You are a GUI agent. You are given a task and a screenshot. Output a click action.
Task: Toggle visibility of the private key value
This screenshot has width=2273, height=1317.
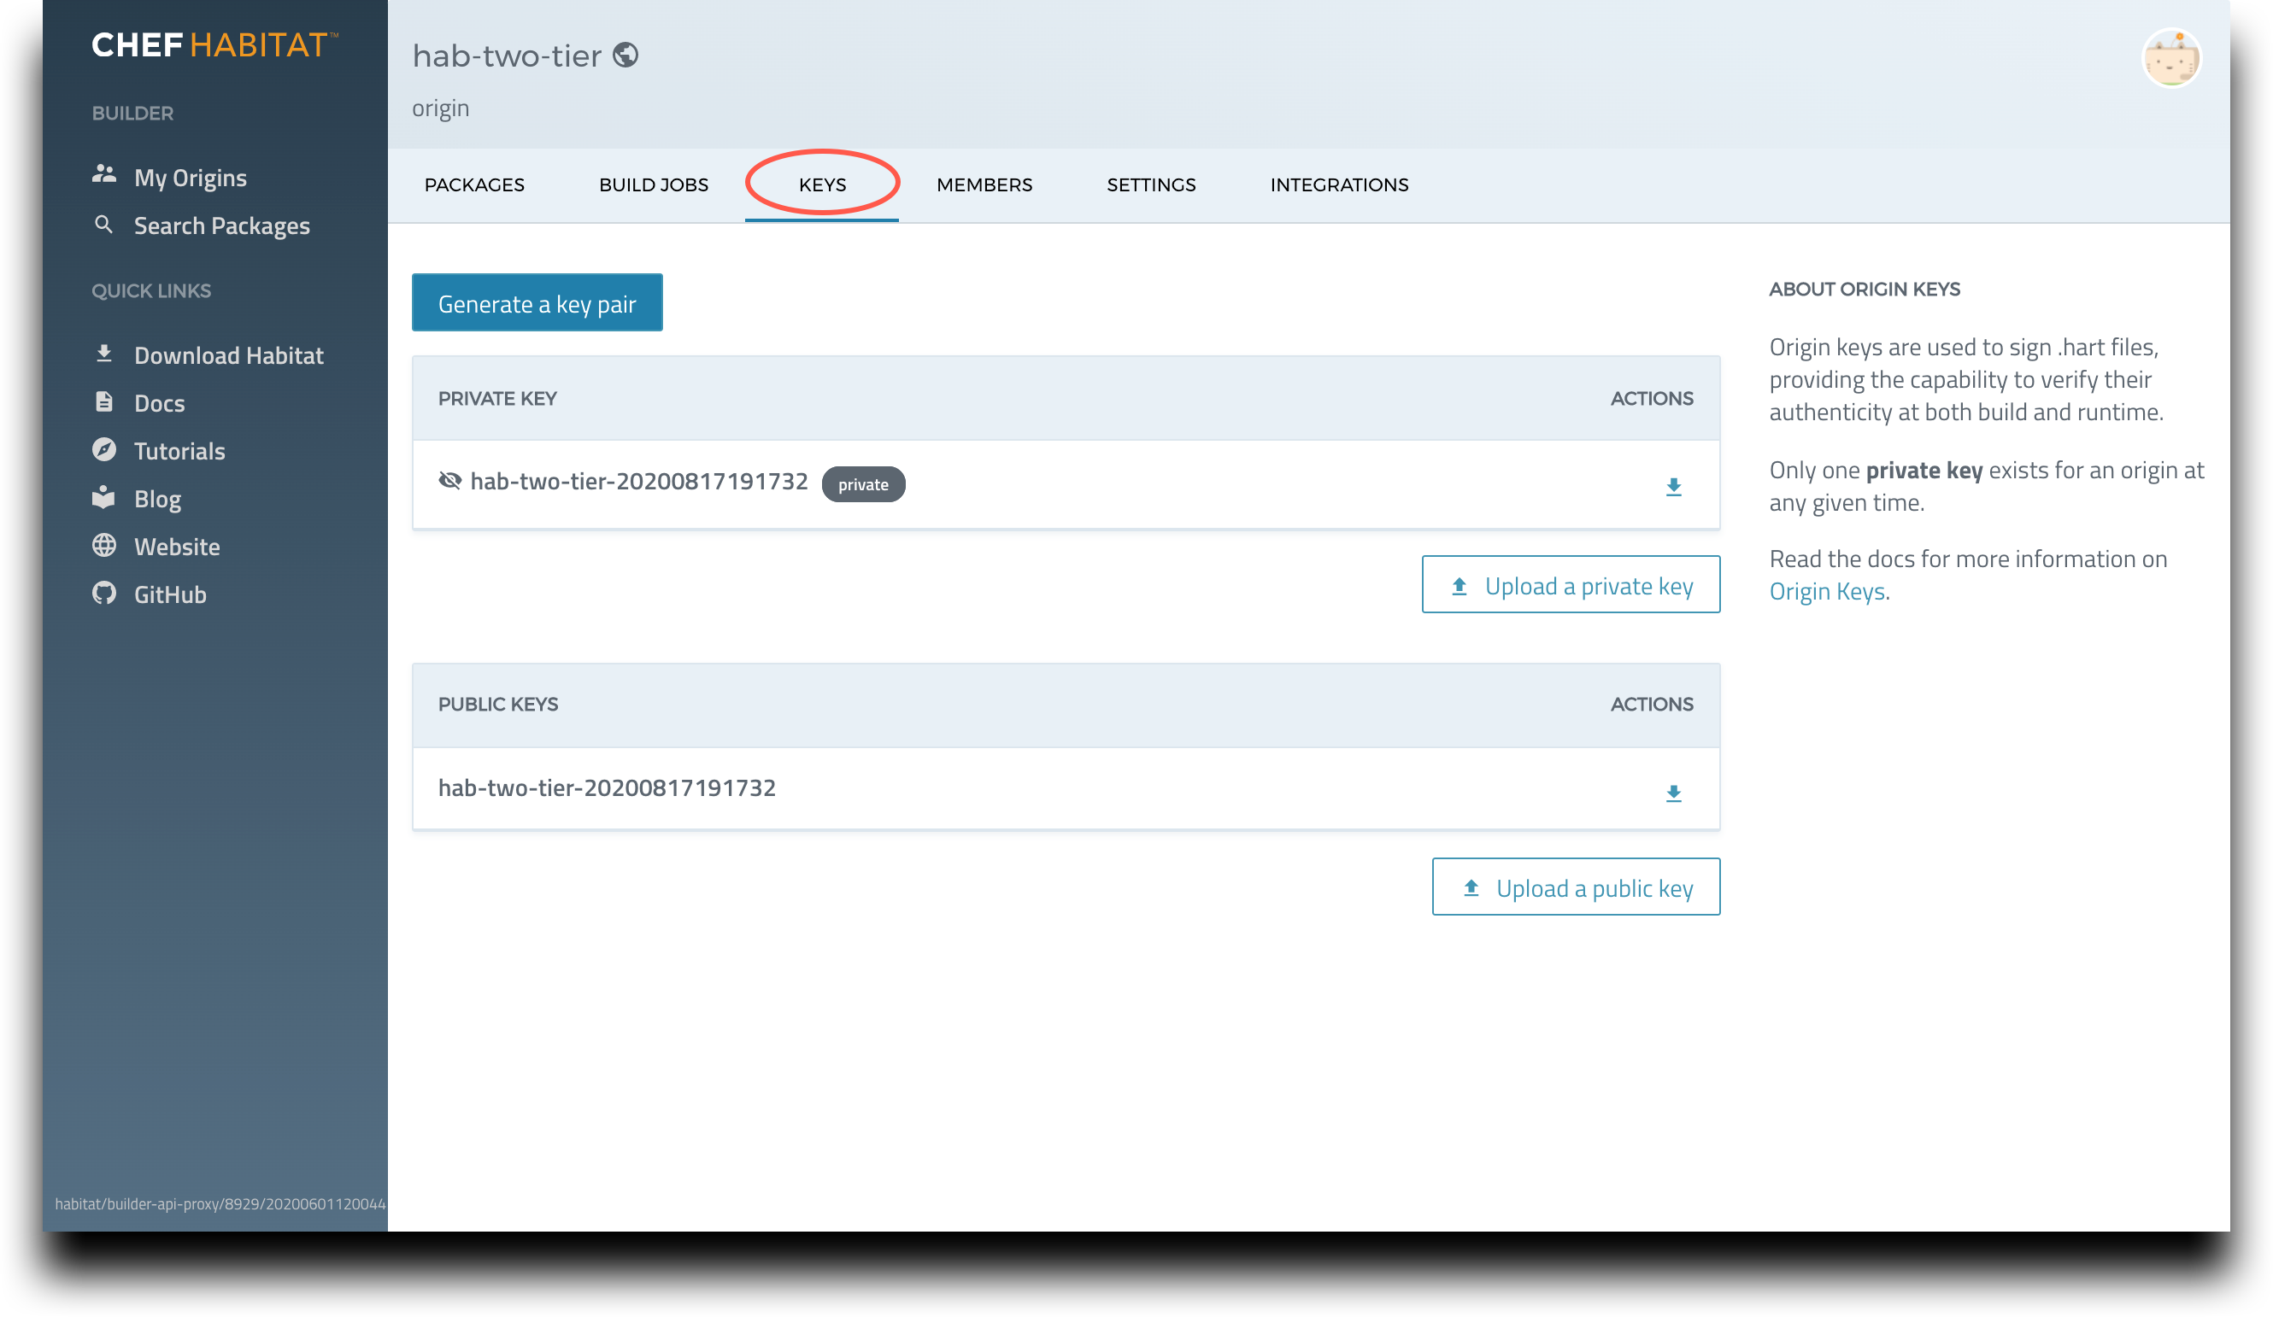(452, 482)
